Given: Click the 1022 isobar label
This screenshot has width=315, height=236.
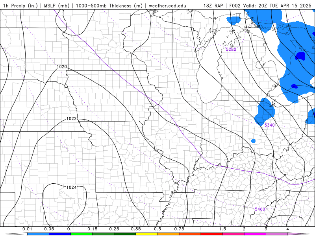Looking at the screenshot, I should pos(72,119).
